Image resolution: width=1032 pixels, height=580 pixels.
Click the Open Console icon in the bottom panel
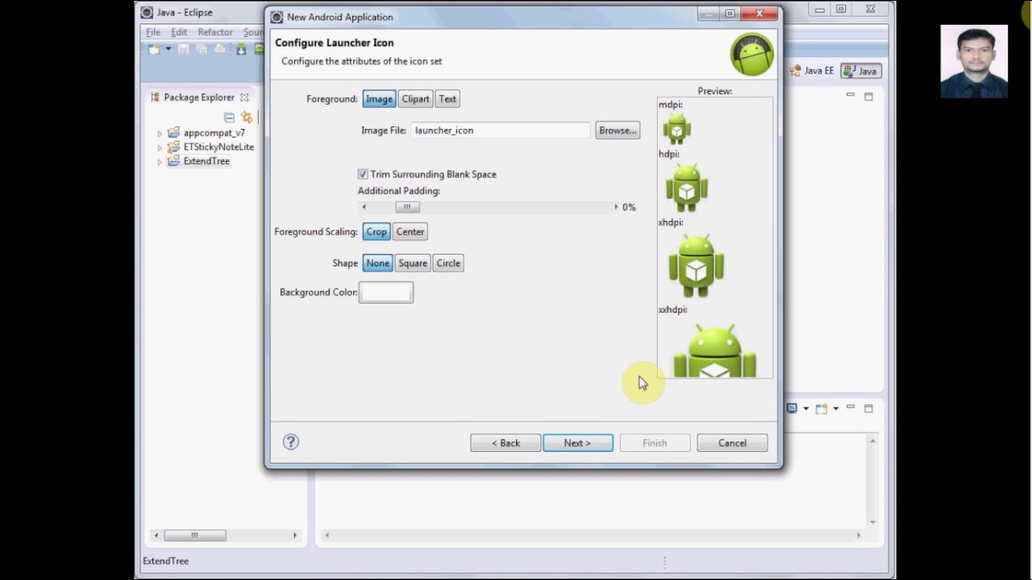click(821, 409)
